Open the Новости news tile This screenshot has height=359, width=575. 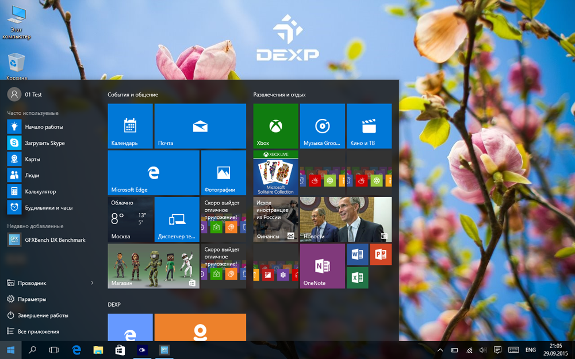click(346, 219)
